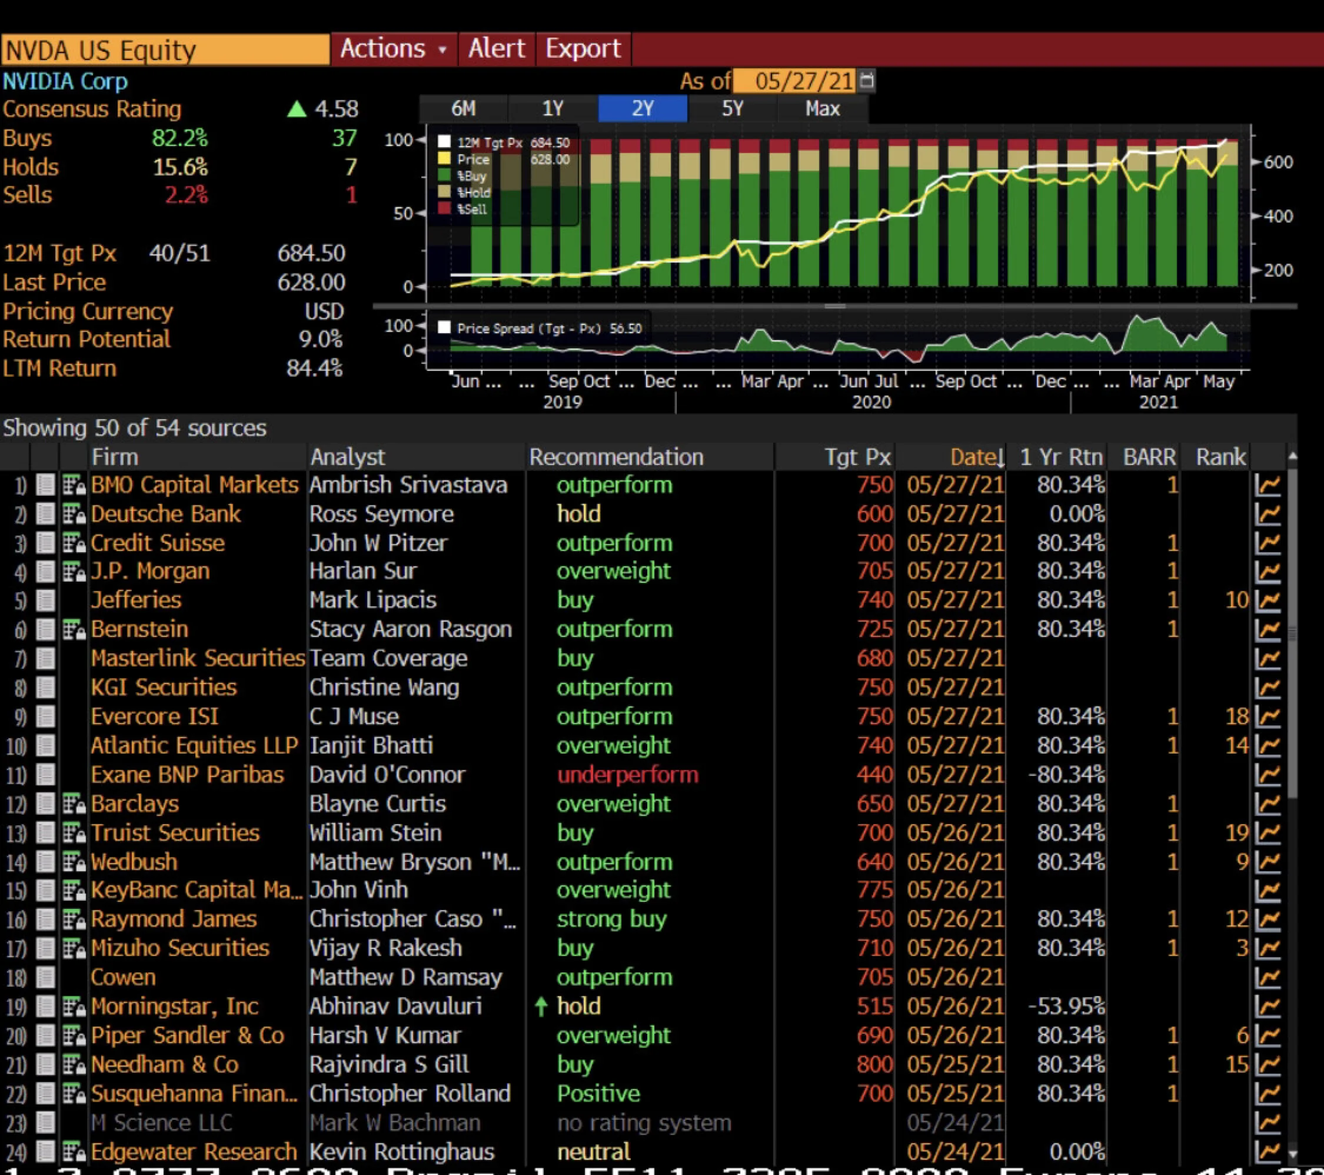This screenshot has height=1175, width=1324.
Task: Click the report icon beside Deutsche Bank
Action: 74,515
